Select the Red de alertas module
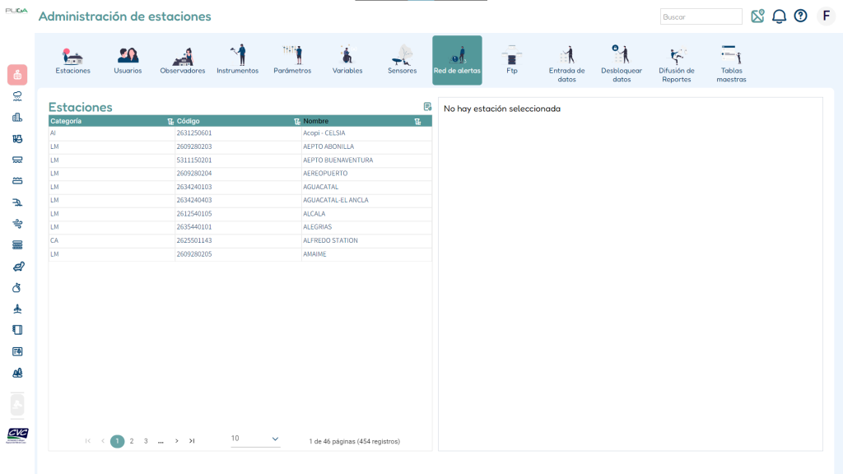This screenshot has height=474, width=843. (x=457, y=60)
